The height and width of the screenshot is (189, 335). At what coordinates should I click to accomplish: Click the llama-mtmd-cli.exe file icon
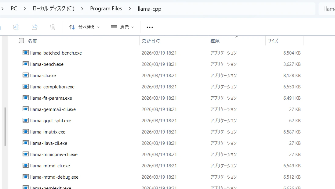click(26, 165)
